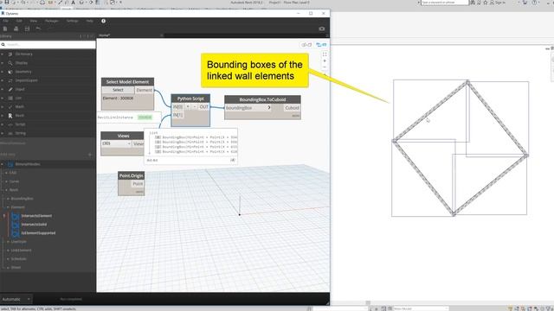Click the Cuboid output port
The width and height of the screenshot is (554, 311).
coord(292,108)
